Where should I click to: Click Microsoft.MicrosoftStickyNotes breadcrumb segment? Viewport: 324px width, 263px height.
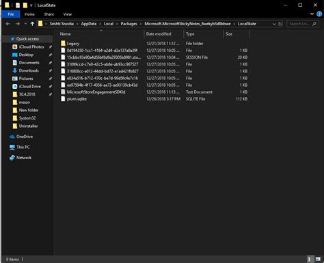click(187, 24)
